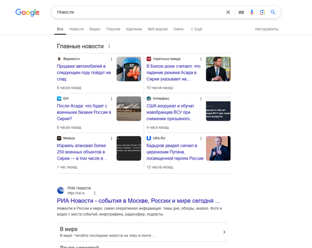Open the on-screen keyboard icon
The width and height of the screenshot is (312, 248).
click(241, 12)
